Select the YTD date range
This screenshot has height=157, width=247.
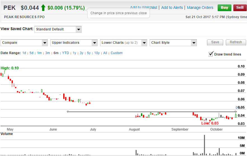tap(65, 53)
